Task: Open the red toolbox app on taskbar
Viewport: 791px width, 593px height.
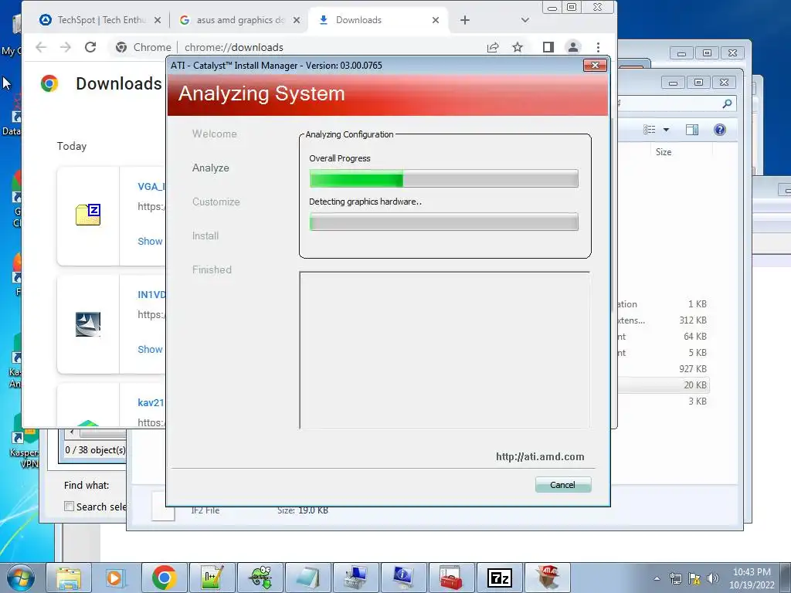Action: point(451,578)
